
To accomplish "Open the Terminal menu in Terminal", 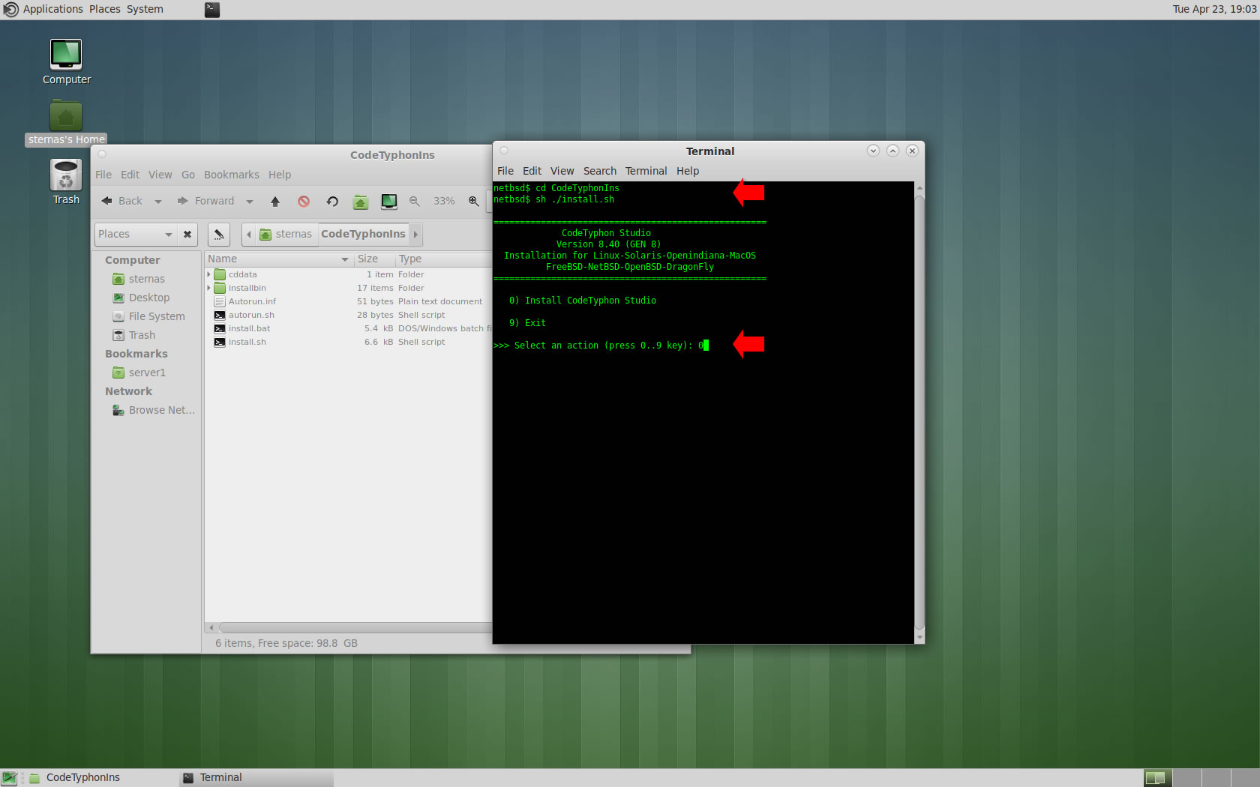I will click(x=646, y=171).
